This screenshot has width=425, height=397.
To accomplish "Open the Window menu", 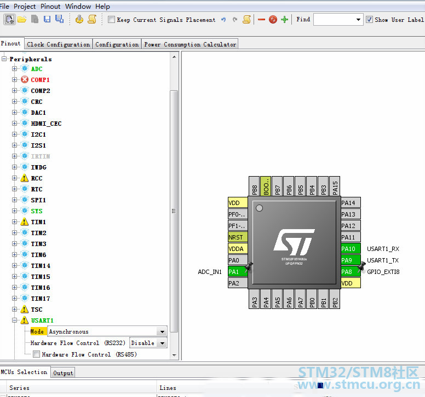I will tap(78, 6).
